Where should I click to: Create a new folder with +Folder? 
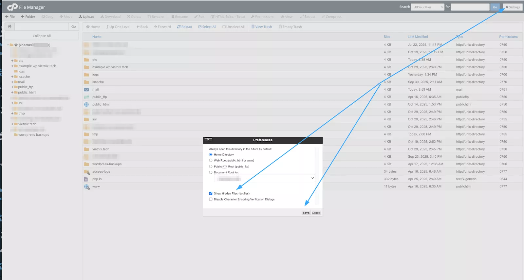coord(28,17)
